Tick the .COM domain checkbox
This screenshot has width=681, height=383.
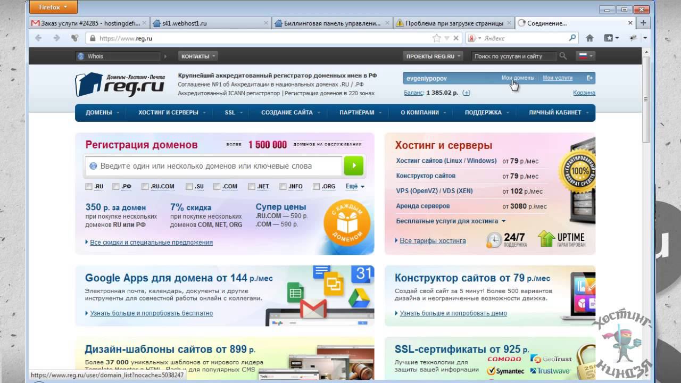217,186
